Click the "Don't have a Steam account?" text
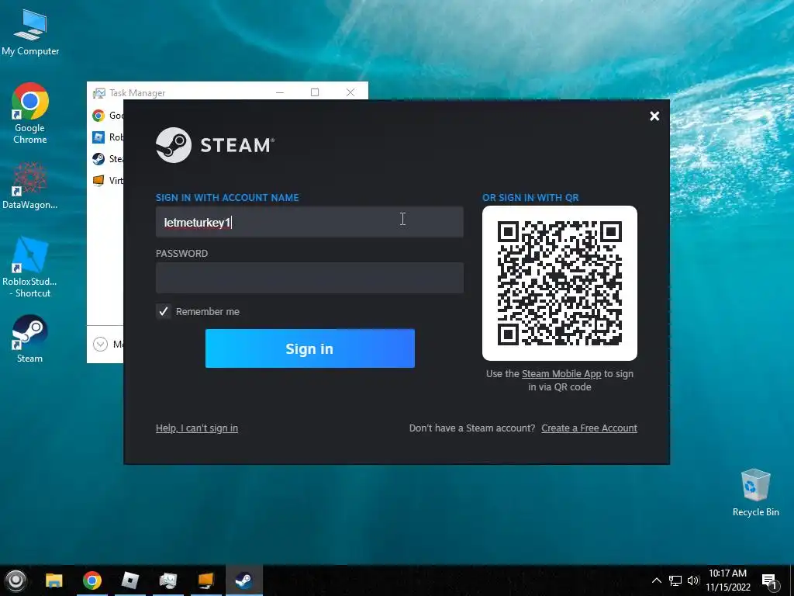Viewport: 794px width, 596px height. pos(472,428)
